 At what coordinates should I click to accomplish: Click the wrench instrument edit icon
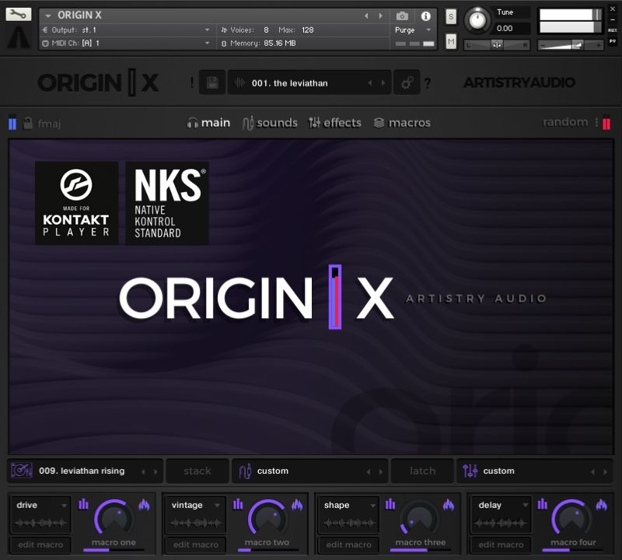pyautogui.click(x=19, y=15)
